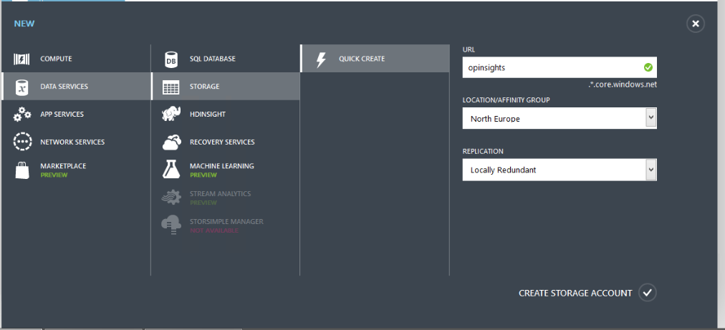The height and width of the screenshot is (330, 725).
Task: Click the Recovery Services cloud icon
Action: pyautogui.click(x=171, y=142)
